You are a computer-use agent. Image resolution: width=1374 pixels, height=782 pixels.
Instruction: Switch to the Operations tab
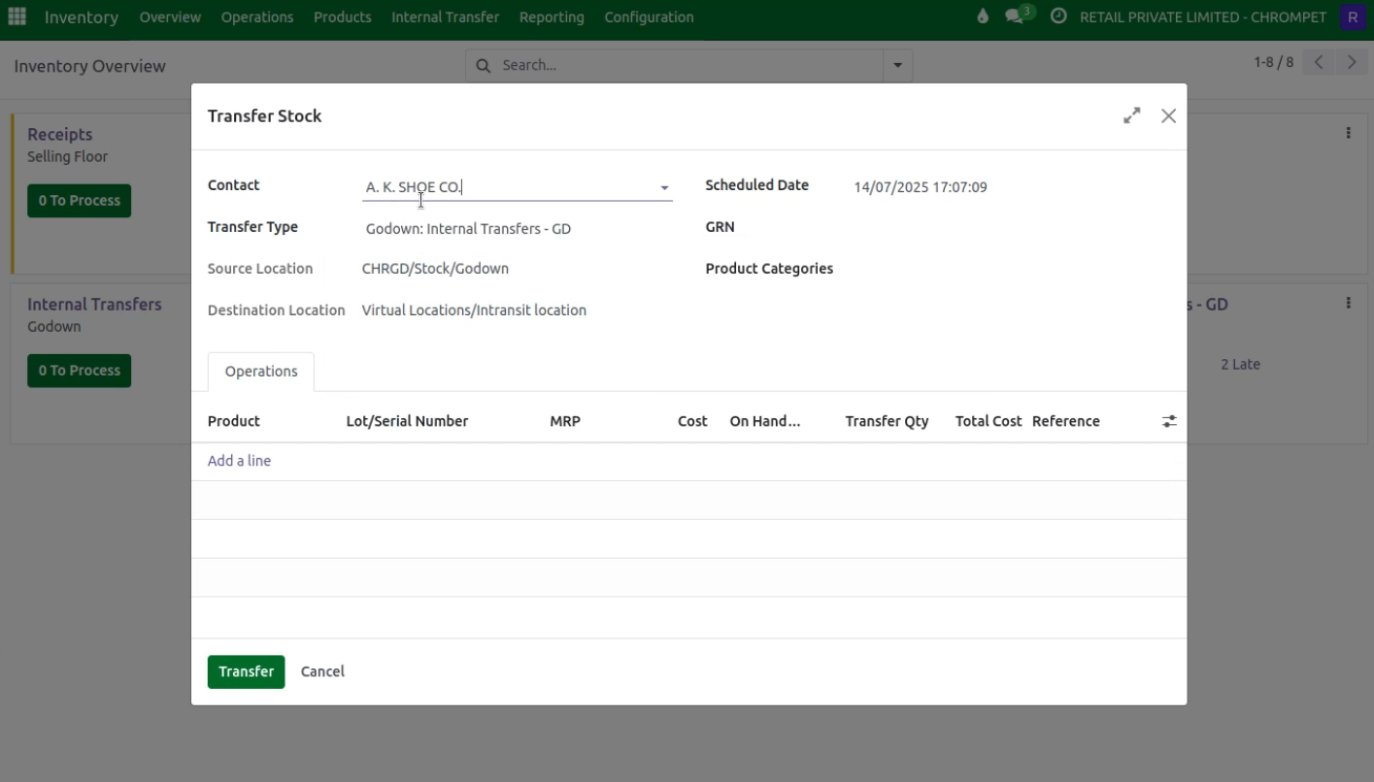coord(260,372)
